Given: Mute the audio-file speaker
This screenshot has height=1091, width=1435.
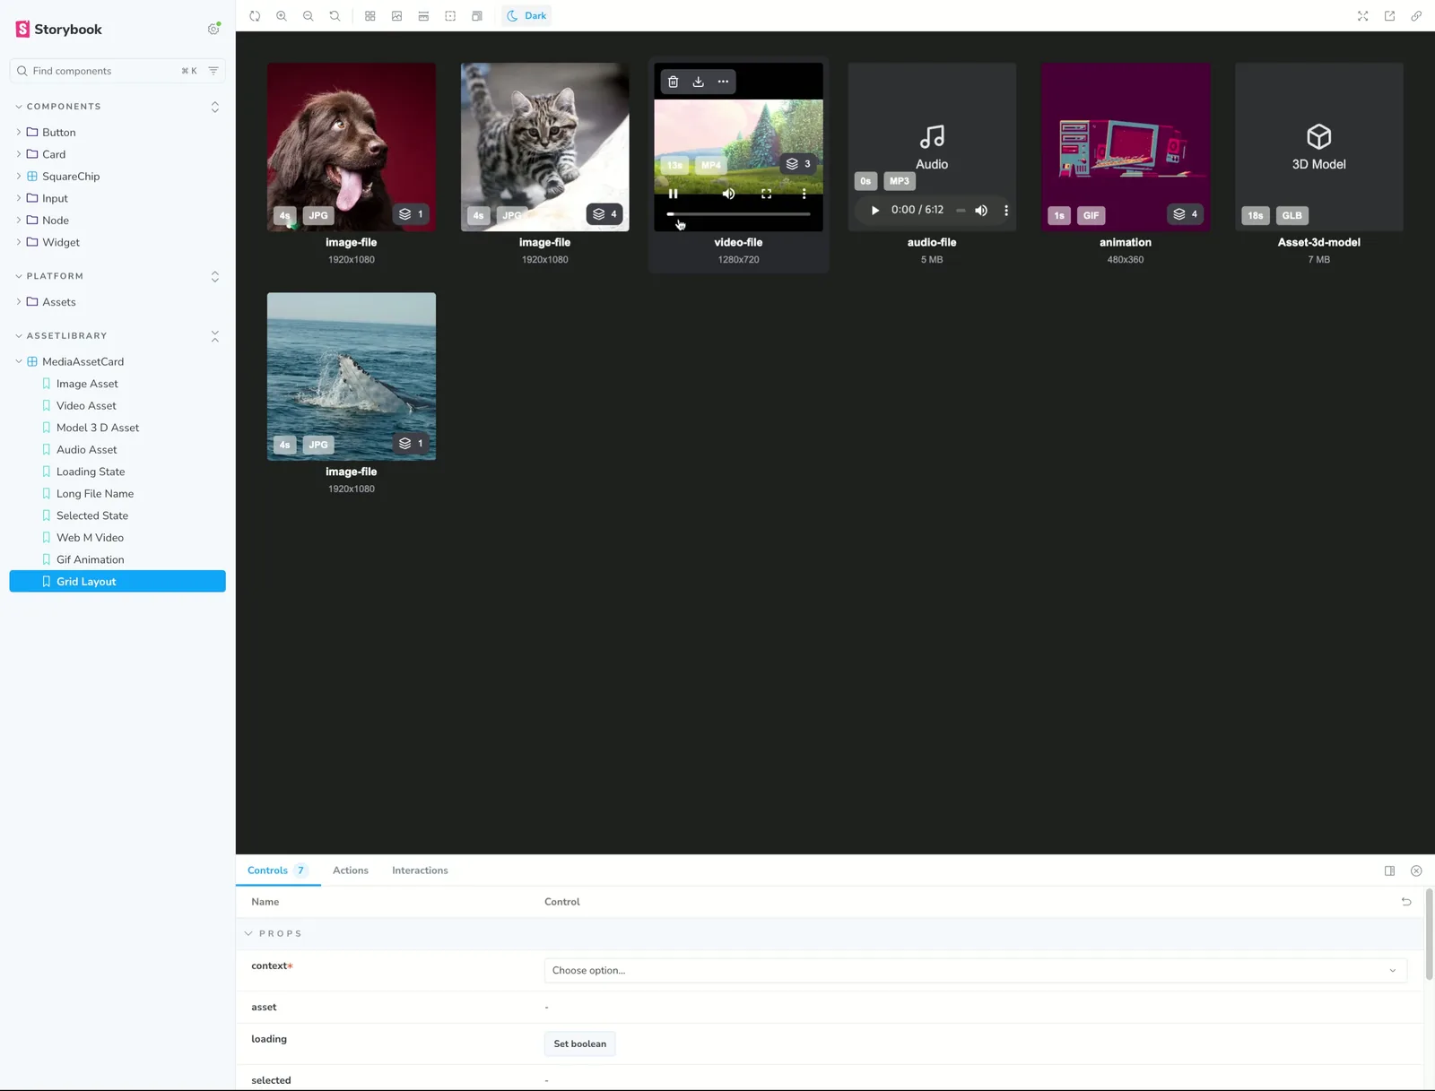Looking at the screenshot, I should pos(981,211).
